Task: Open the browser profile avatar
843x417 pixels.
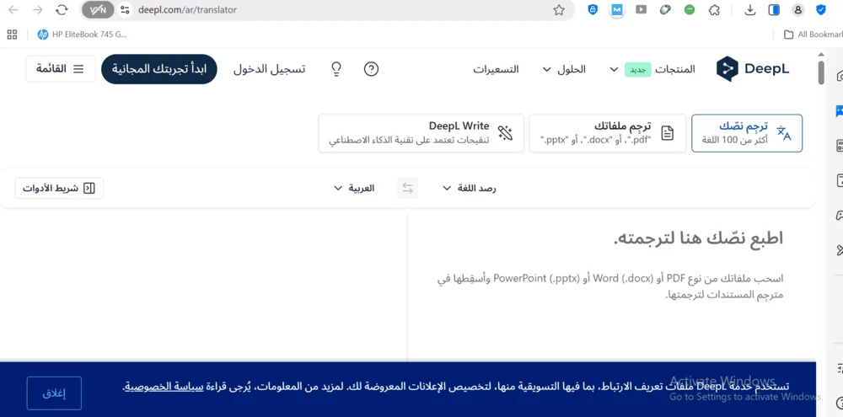Action: (x=798, y=9)
